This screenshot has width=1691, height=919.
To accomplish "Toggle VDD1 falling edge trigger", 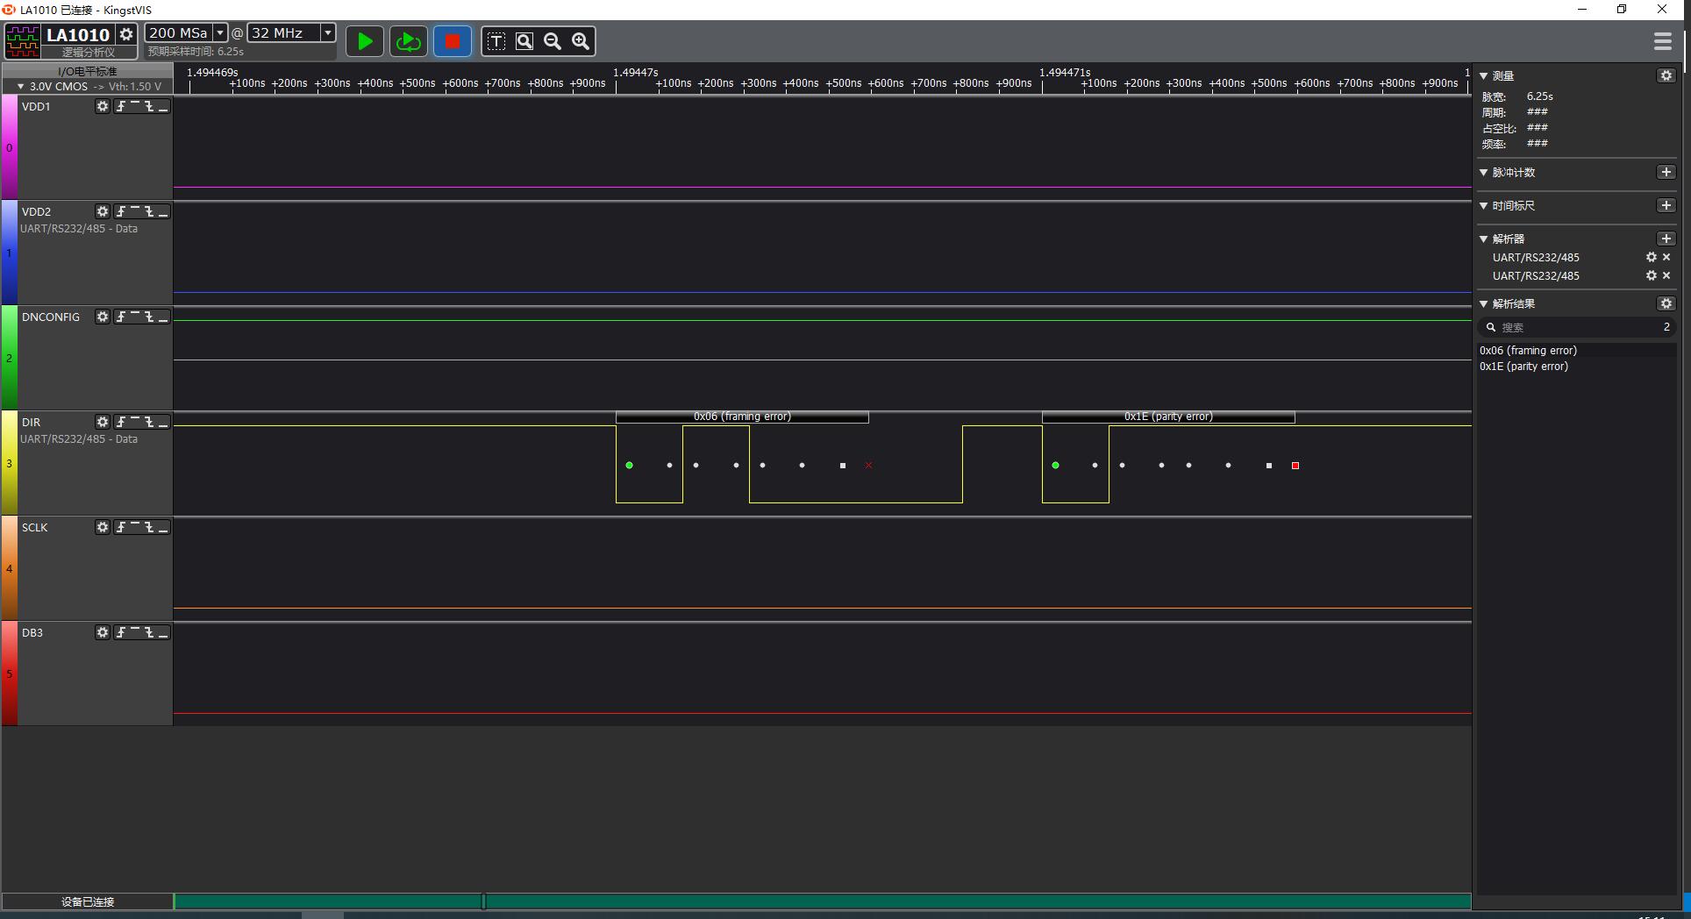I will (x=149, y=106).
